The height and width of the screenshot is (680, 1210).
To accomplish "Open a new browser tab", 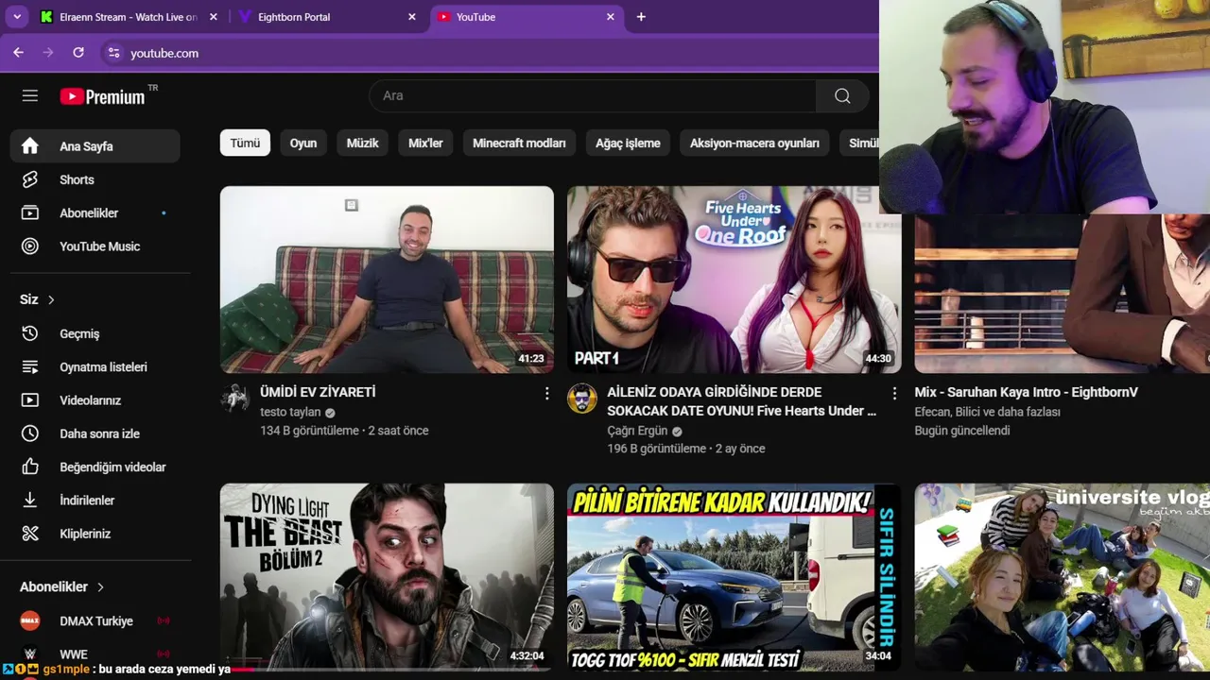I will tap(641, 17).
